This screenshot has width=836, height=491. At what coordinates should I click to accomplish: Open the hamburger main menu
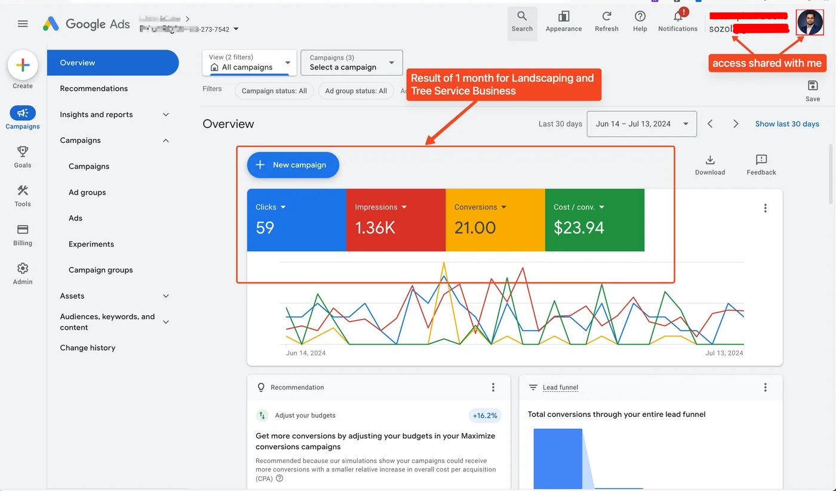pos(23,24)
